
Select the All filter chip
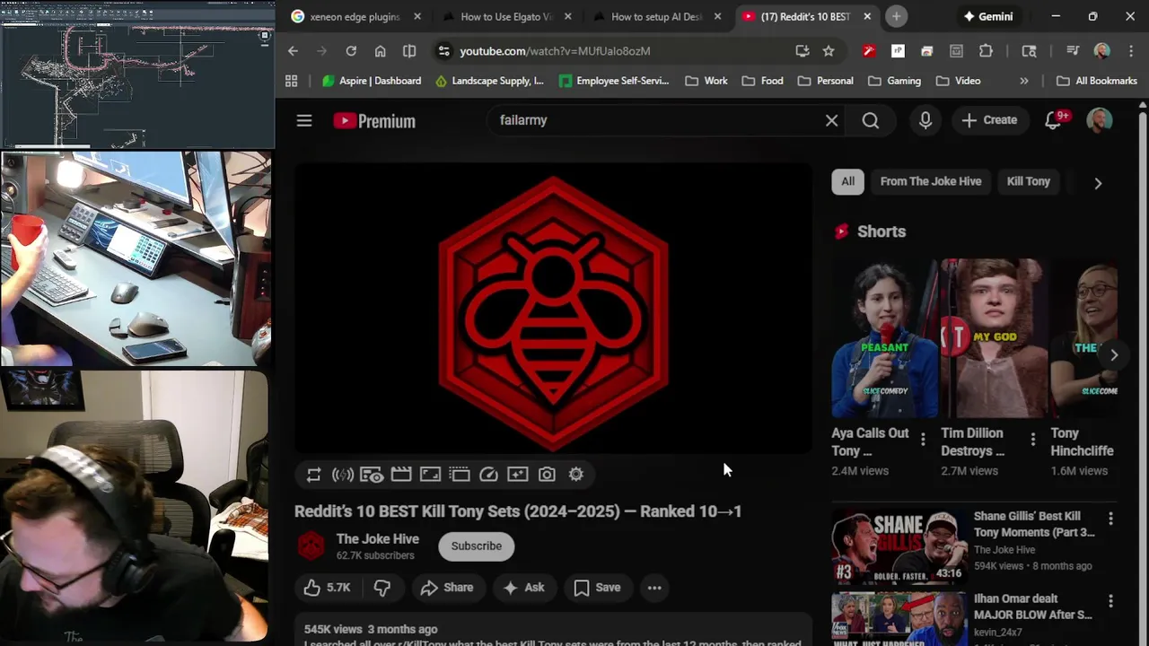click(x=848, y=181)
